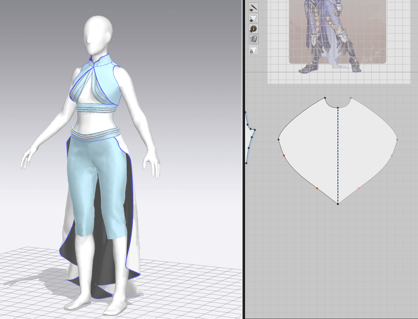Click the neckline center point above dashed line
Screen dimensions: 418x319
pos(338,108)
